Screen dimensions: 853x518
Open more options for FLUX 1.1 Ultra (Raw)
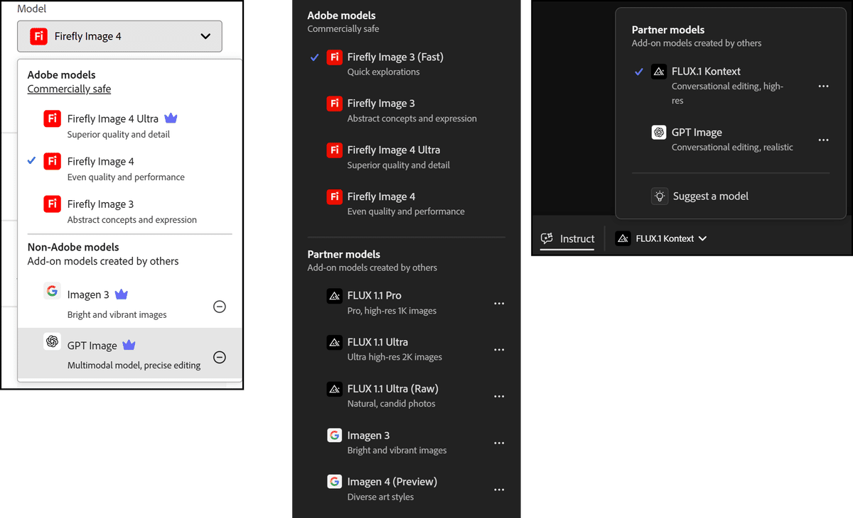(x=499, y=397)
